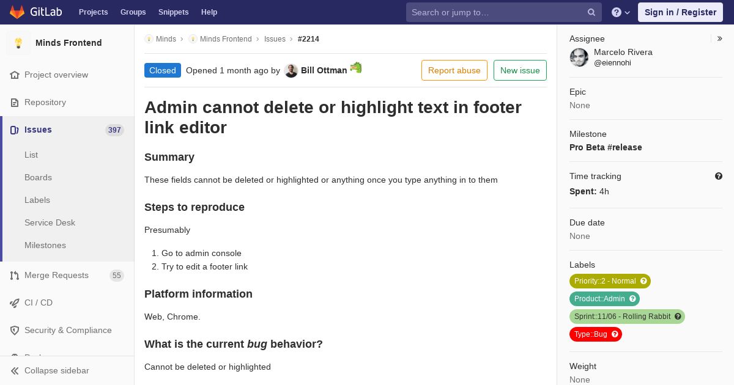This screenshot has height=385, width=734.
Task: Click Bill Ottman's avatar
Action: [x=291, y=70]
